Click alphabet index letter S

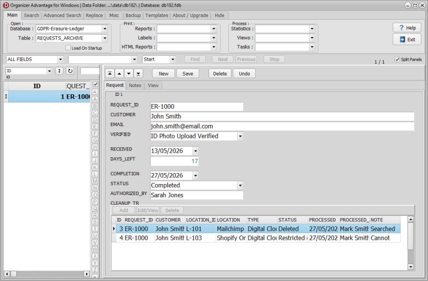(x=95, y=222)
